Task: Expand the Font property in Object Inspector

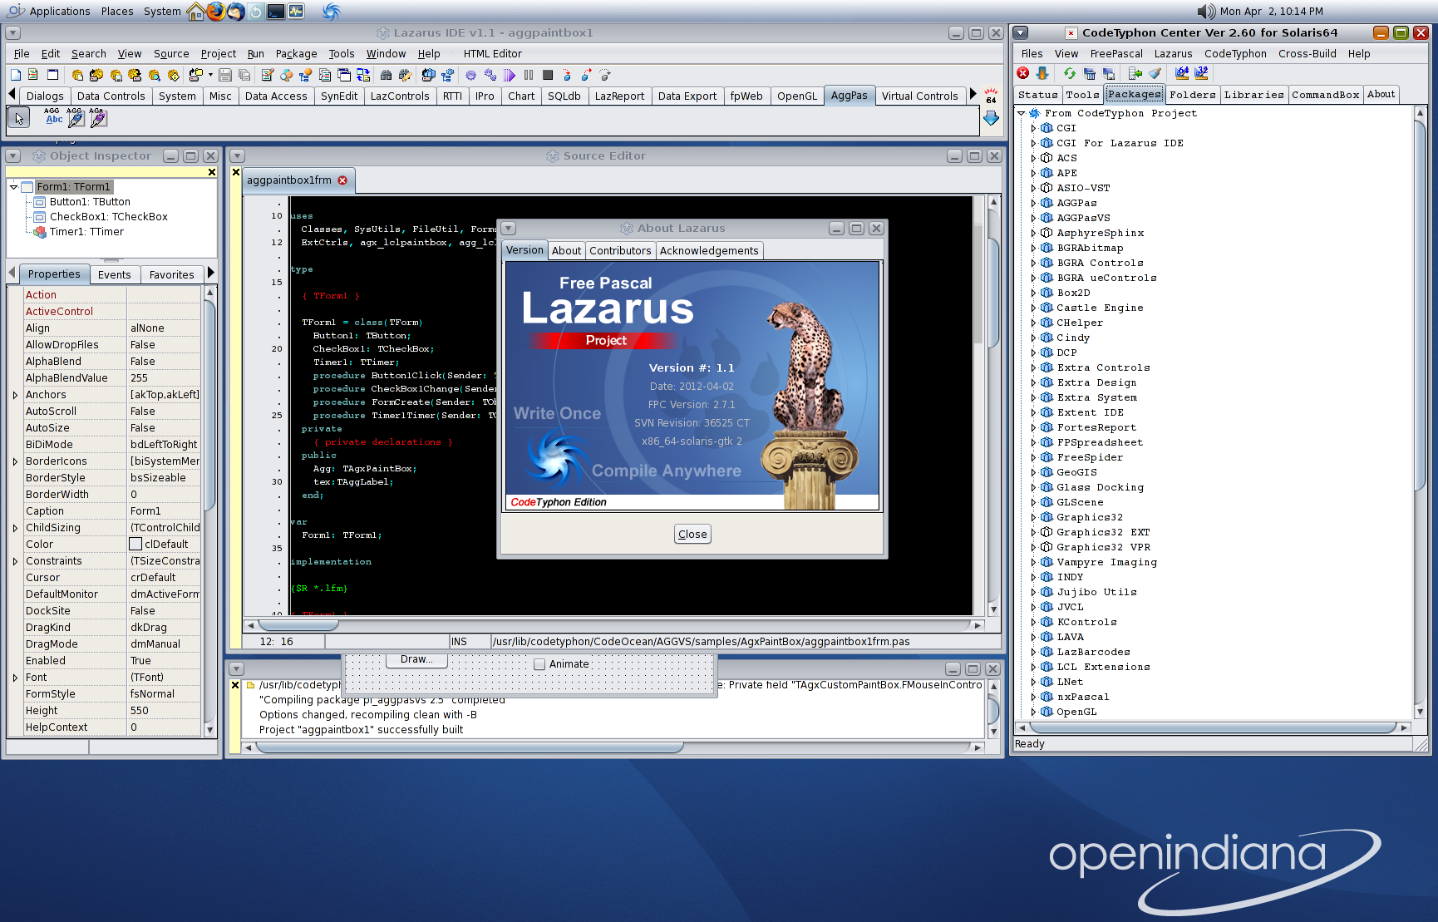Action: click(x=15, y=678)
